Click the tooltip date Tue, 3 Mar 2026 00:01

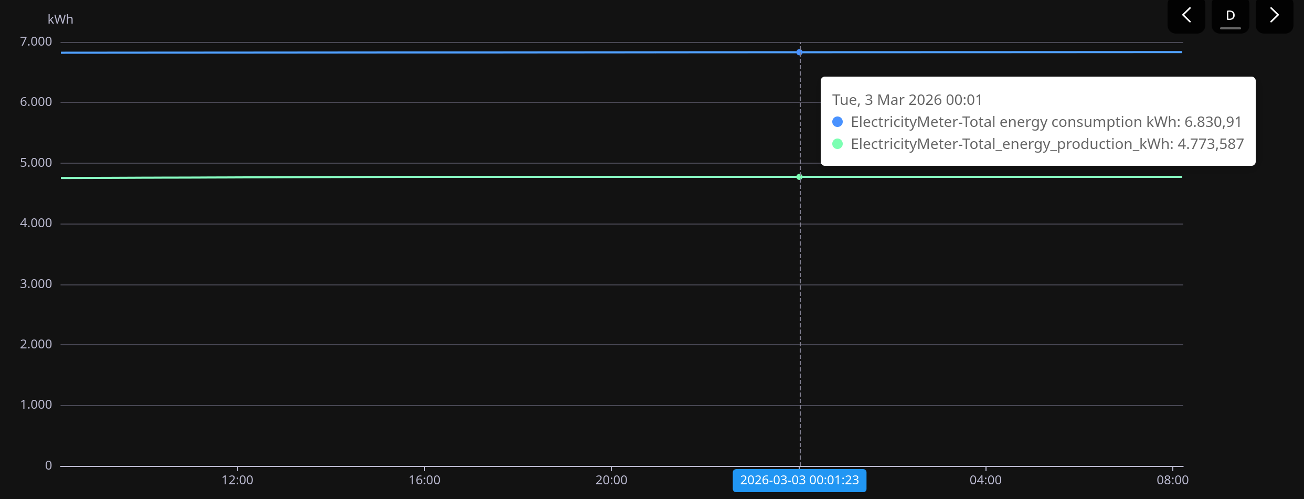(907, 100)
